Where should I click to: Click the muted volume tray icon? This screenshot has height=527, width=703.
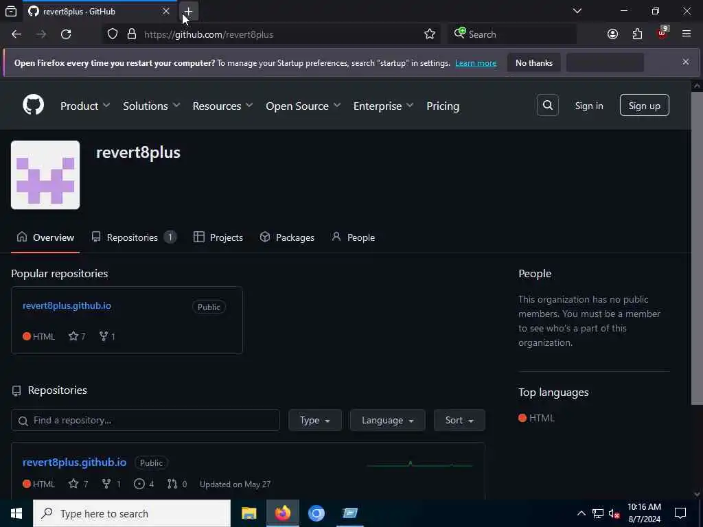[x=614, y=513]
